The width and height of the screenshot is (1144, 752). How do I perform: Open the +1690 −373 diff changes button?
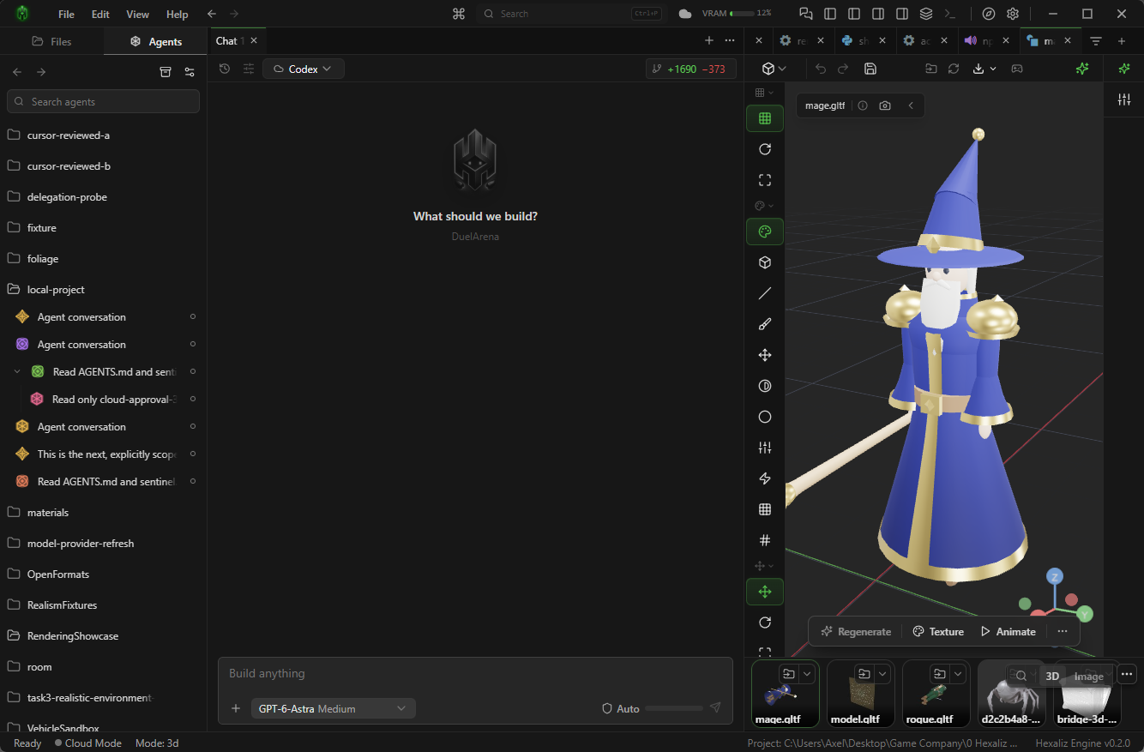(690, 69)
